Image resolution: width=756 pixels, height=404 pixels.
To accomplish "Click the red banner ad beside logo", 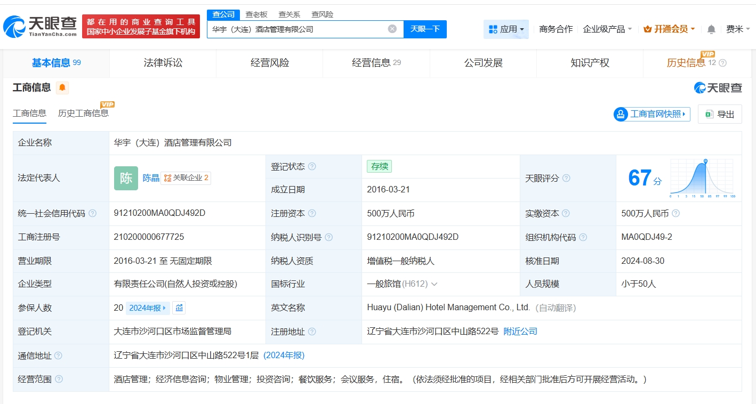I will pos(141,27).
